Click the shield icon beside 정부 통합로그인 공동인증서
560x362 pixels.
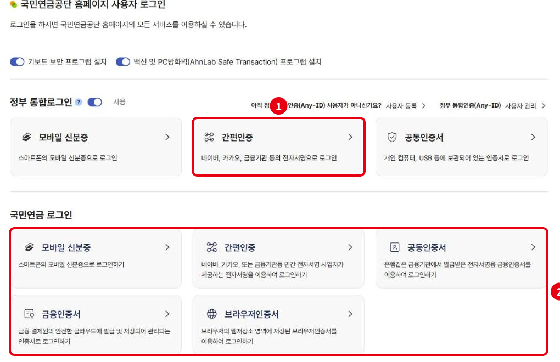(x=392, y=137)
